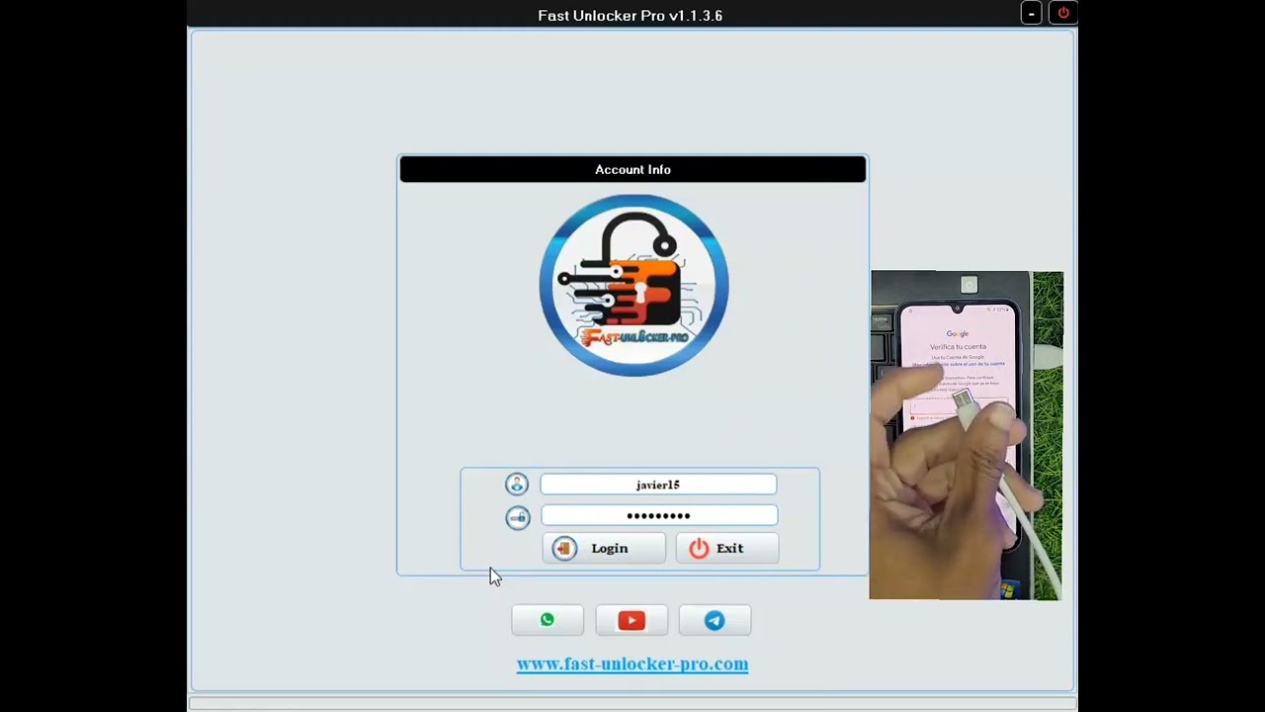The height and width of the screenshot is (712, 1265).
Task: Click the user avatar icon beside username
Action: pos(517,484)
